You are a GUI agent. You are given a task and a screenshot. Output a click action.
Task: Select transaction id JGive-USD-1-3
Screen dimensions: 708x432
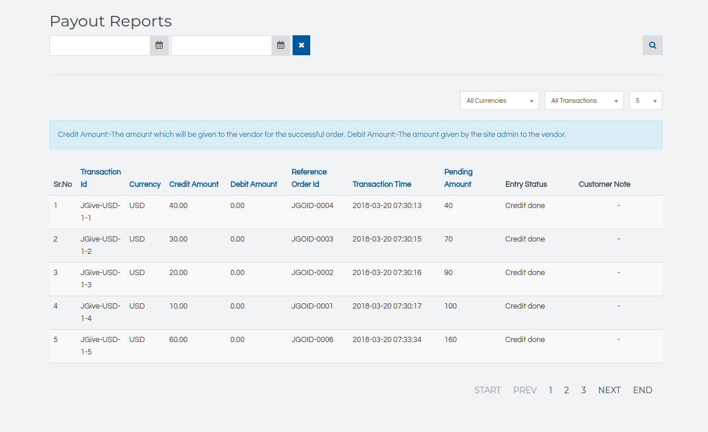[100, 279]
